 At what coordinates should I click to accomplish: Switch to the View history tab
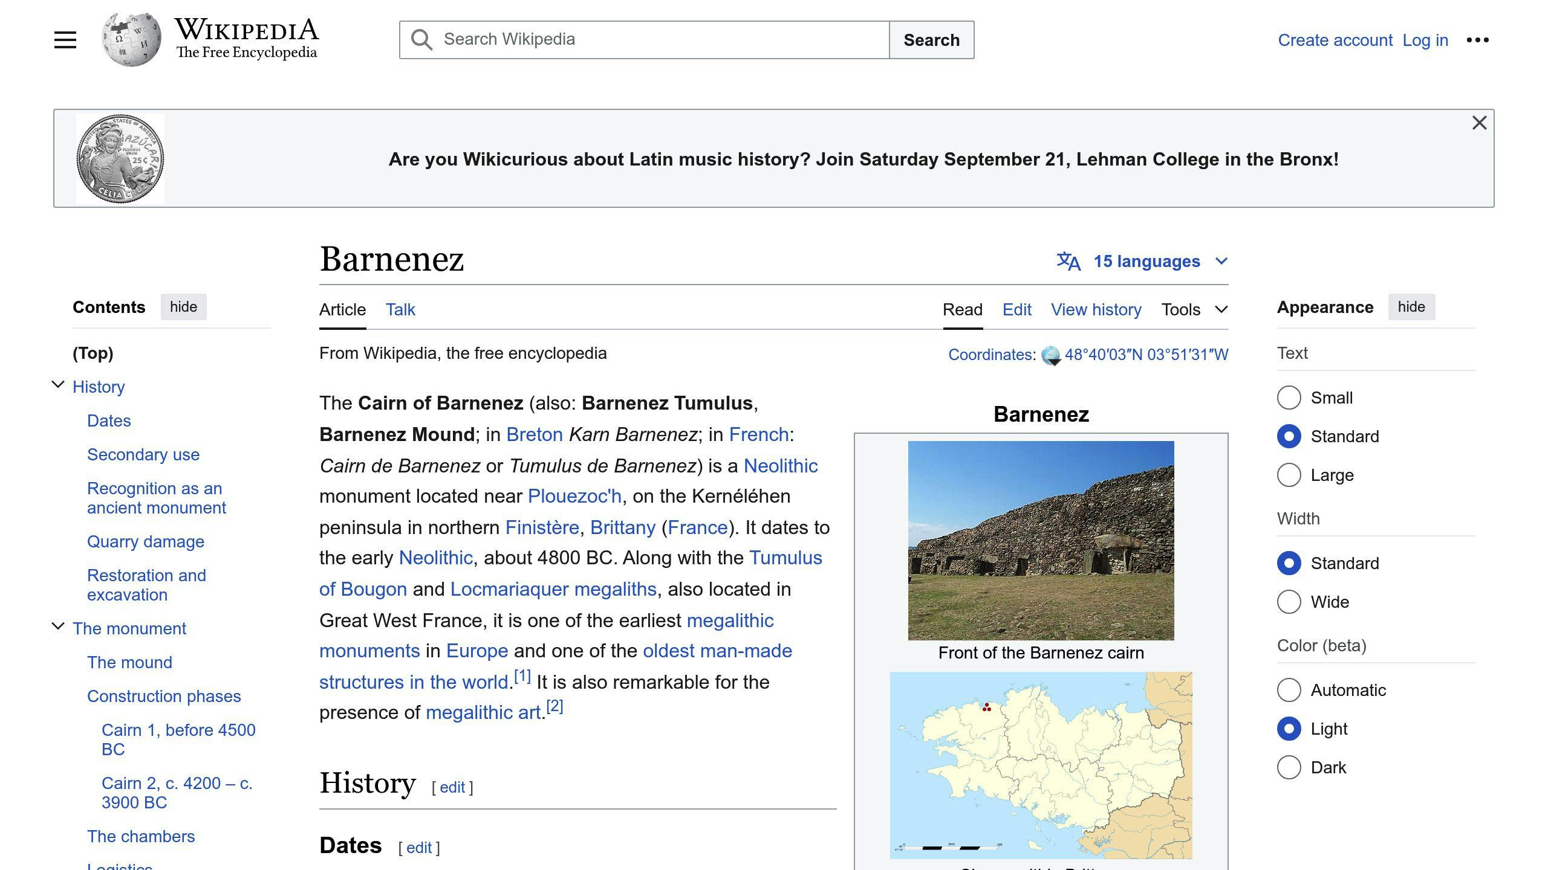click(x=1095, y=309)
